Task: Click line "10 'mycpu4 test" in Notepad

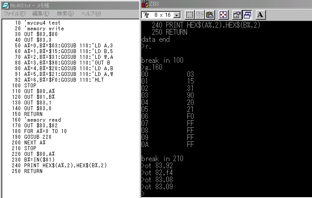Action: (37, 23)
